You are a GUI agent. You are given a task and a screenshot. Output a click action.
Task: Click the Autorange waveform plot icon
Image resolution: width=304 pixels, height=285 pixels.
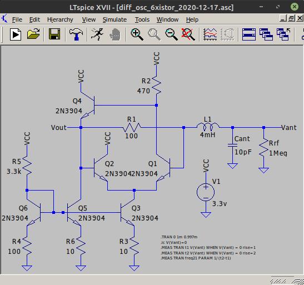tap(210, 34)
